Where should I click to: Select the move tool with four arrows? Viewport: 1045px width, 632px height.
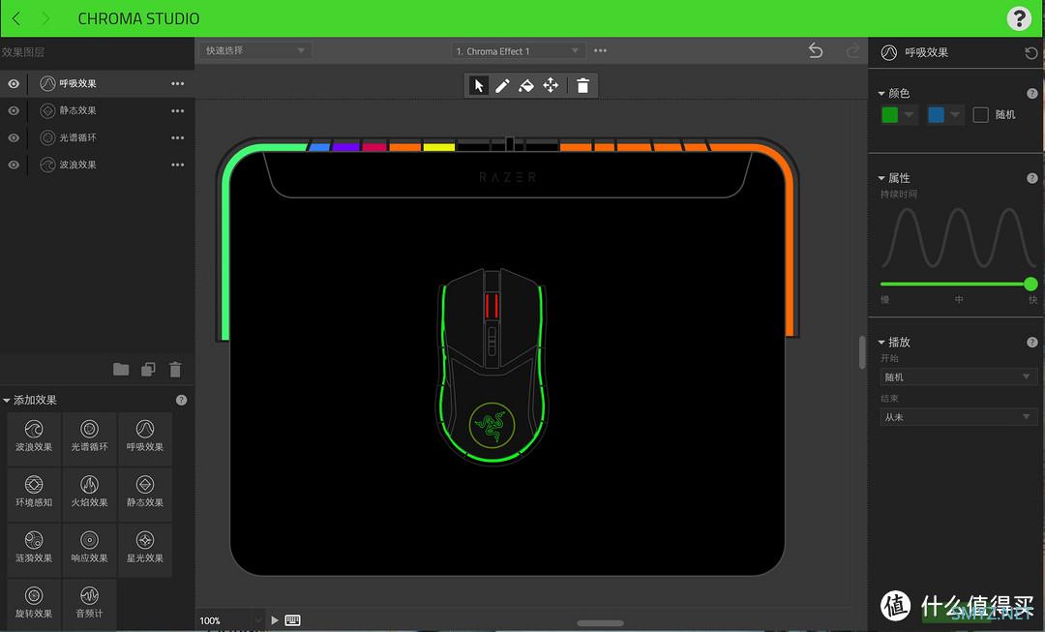551,85
